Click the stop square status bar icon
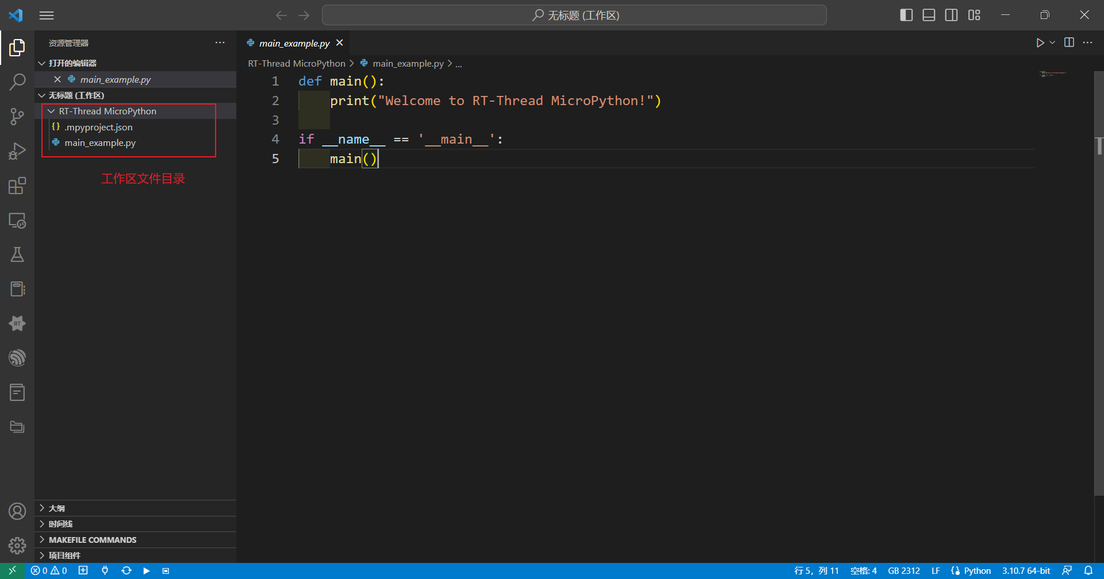This screenshot has height=579, width=1104. pos(166,571)
